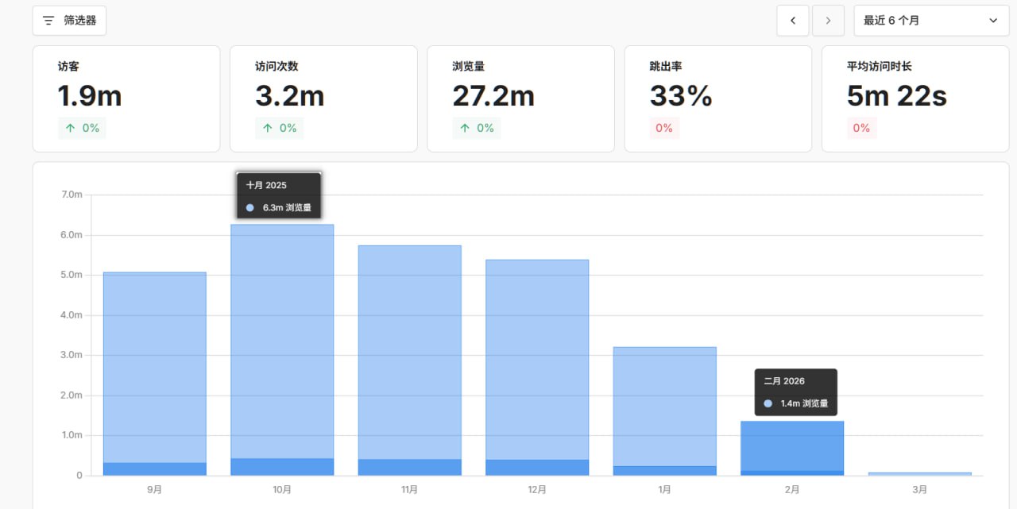This screenshot has width=1017, height=509.
Task: Click the 12月 bar in the chart
Action: pos(537,367)
